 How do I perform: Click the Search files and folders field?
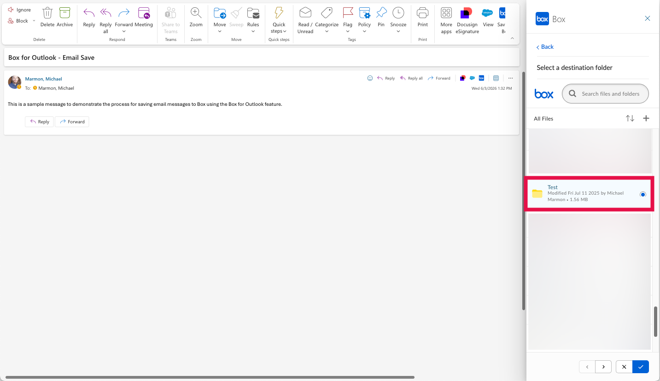[x=605, y=93]
